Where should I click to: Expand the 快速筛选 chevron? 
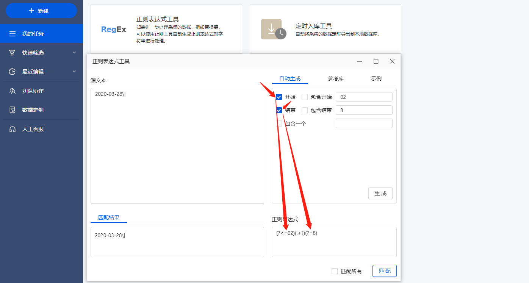coord(74,53)
